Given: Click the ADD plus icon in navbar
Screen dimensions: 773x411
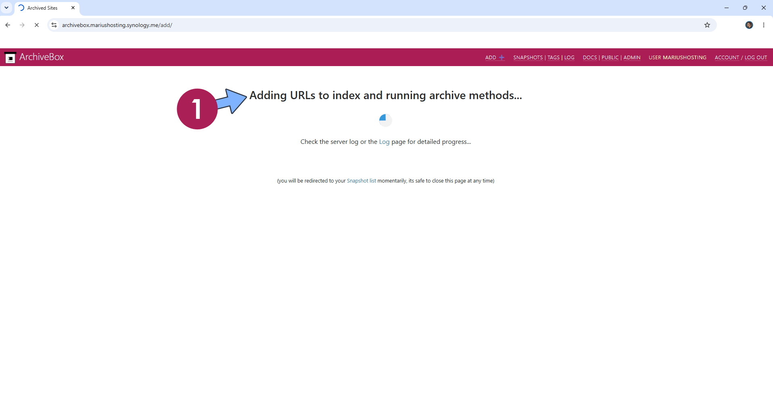Looking at the screenshot, I should pyautogui.click(x=501, y=58).
